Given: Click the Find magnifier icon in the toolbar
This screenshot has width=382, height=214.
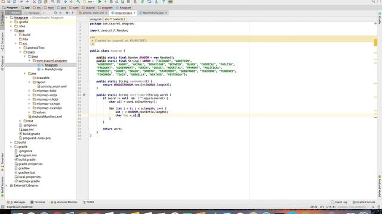Looking at the screenshot, I should (53, 1).
